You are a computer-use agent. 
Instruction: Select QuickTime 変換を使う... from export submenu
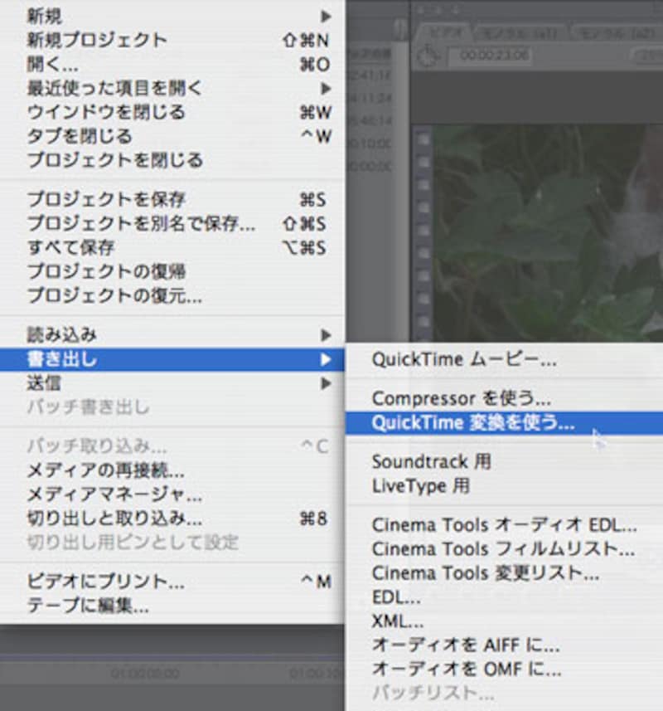point(472,423)
